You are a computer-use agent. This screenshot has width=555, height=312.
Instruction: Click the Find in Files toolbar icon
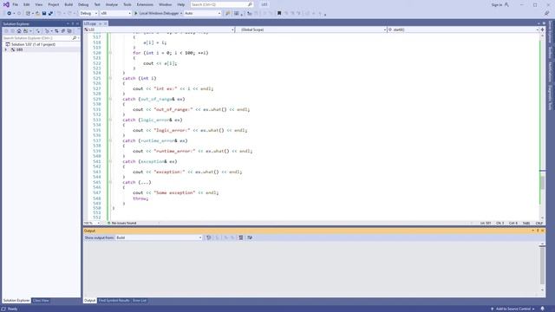pyautogui.click(x=227, y=14)
